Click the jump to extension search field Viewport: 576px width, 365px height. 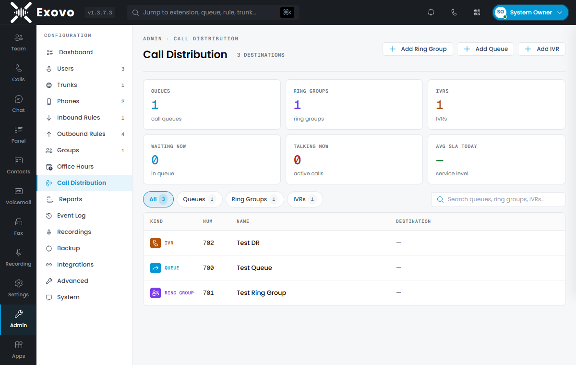[x=213, y=12]
